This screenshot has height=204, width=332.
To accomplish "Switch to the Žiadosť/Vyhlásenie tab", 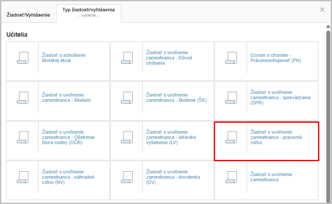I will coord(28,15).
